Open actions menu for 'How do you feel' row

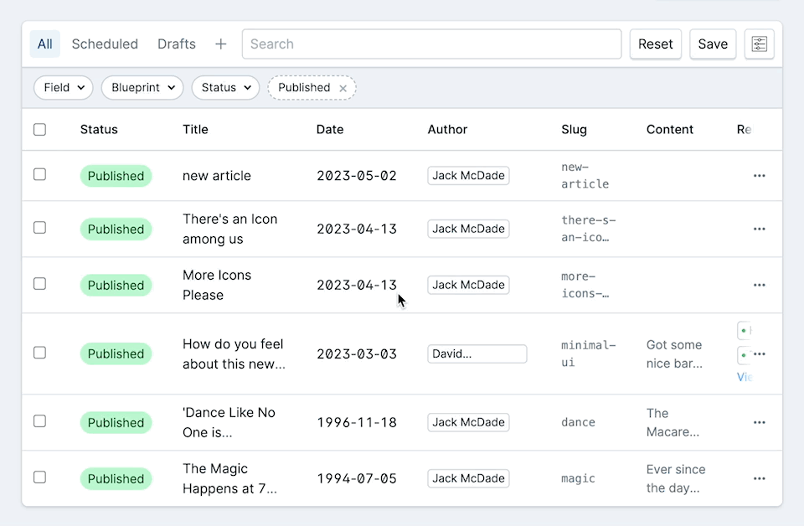tap(760, 353)
